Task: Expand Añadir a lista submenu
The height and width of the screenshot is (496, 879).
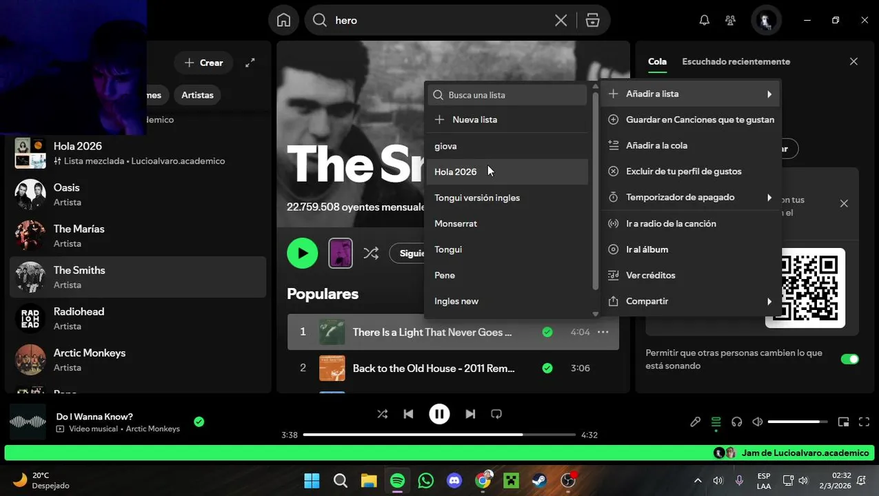Action: click(x=690, y=94)
